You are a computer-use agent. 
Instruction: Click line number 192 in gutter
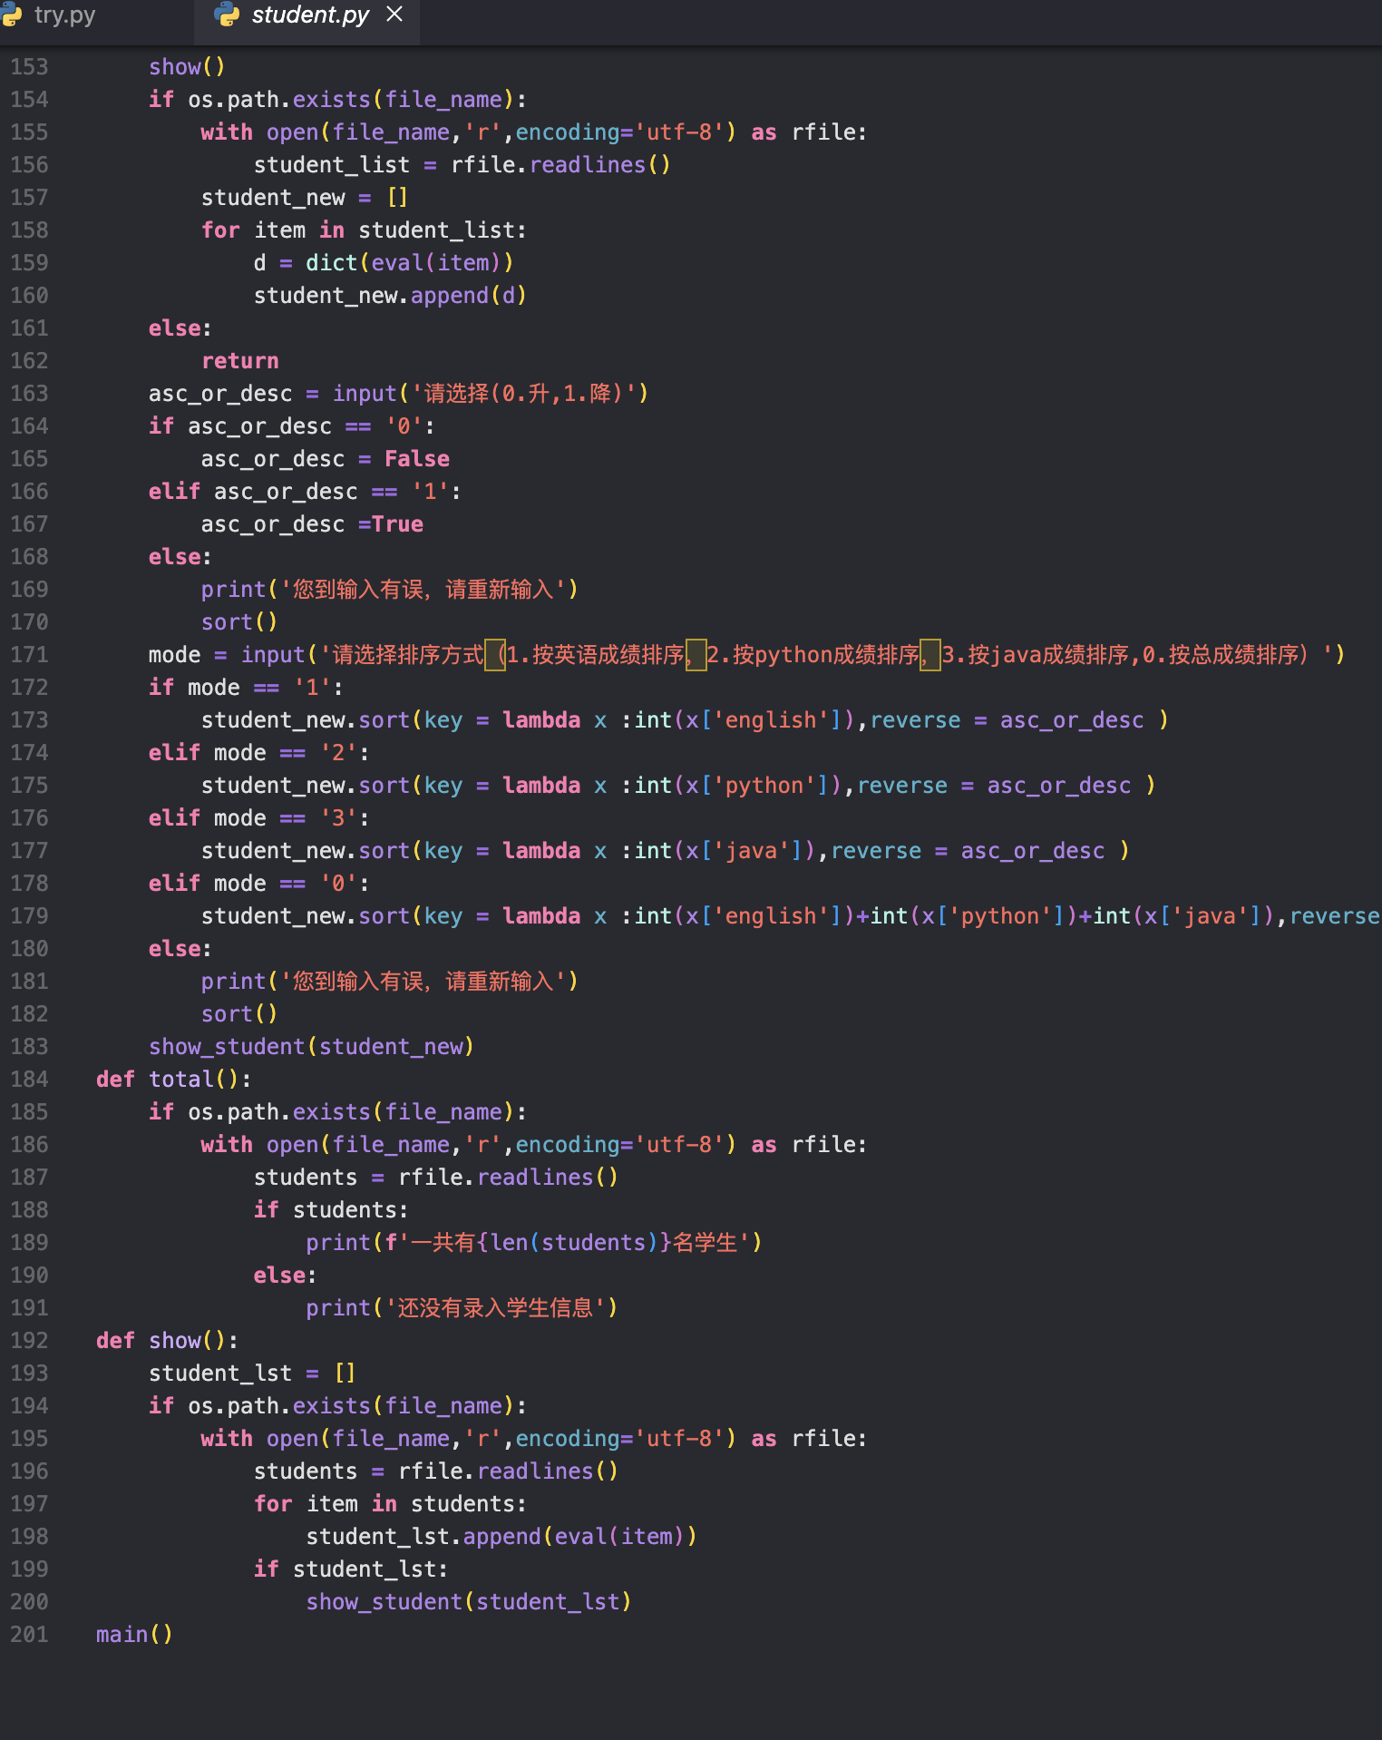(29, 1341)
